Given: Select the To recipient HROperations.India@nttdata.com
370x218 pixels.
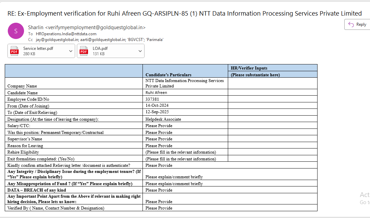Looking at the screenshot, I should pyautogui.click(x=66, y=34).
